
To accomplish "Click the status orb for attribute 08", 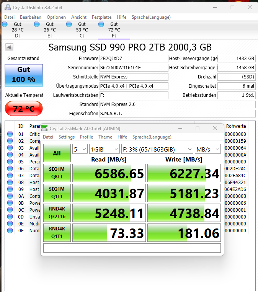I will (10, 182).
